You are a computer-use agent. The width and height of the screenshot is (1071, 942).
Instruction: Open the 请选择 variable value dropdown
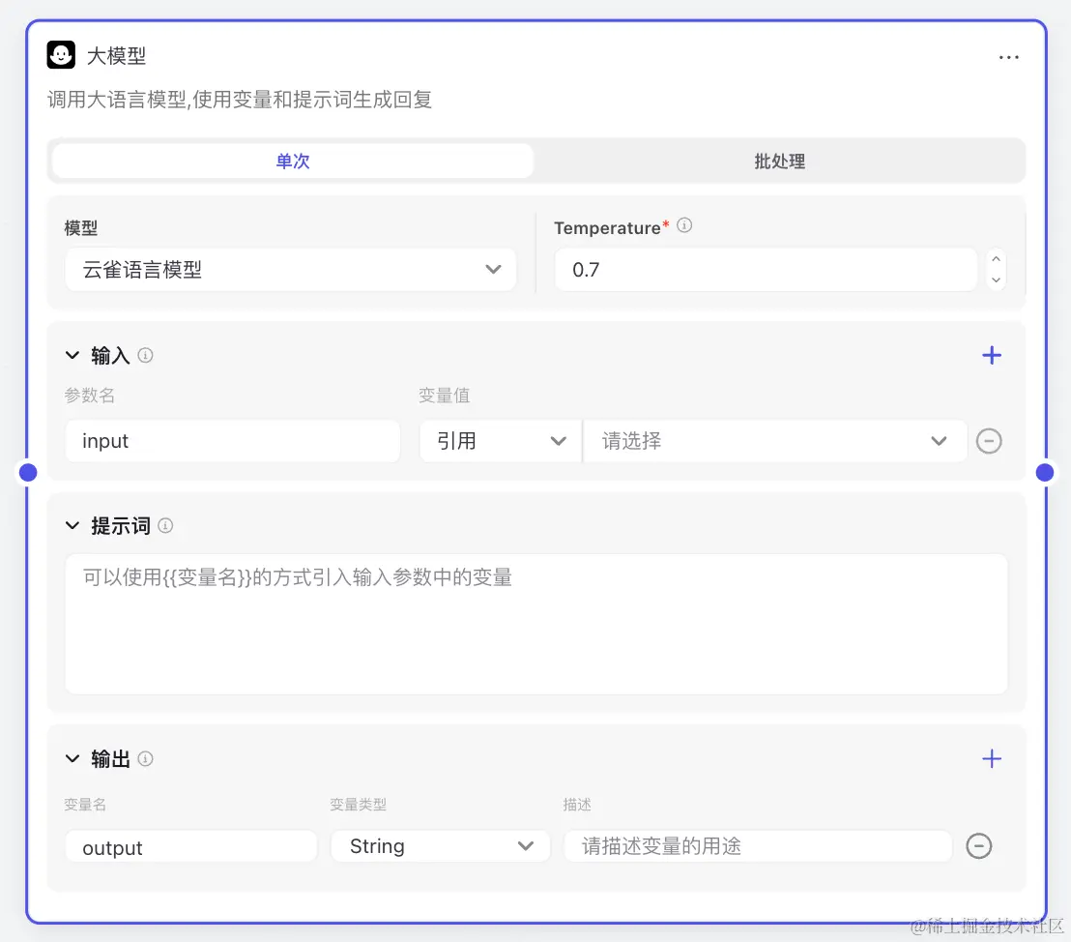coord(775,441)
